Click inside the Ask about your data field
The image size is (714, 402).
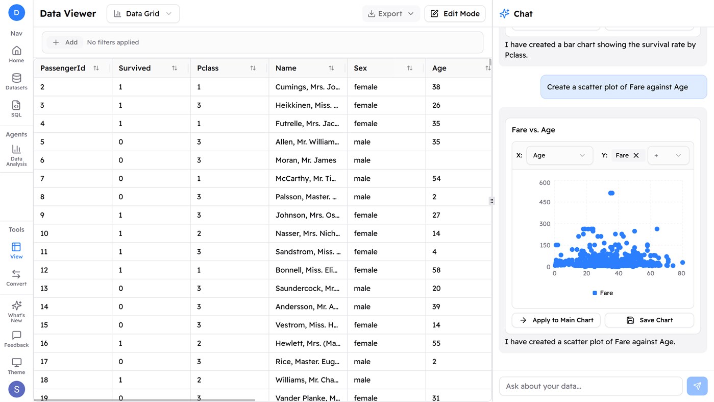(590, 386)
